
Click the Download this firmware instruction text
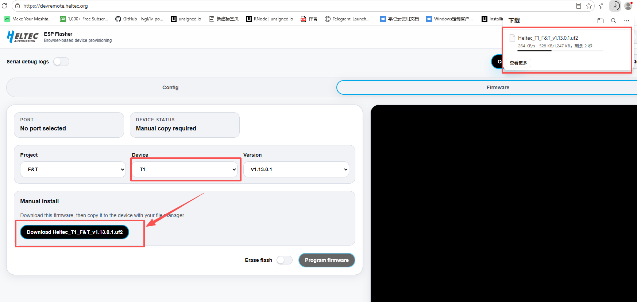(103, 215)
